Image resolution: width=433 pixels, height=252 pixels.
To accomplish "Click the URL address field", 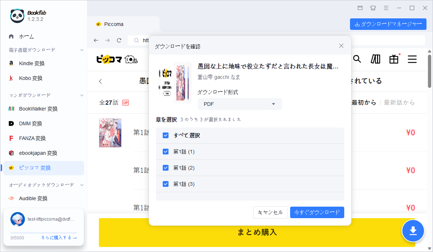I will pos(276,40).
